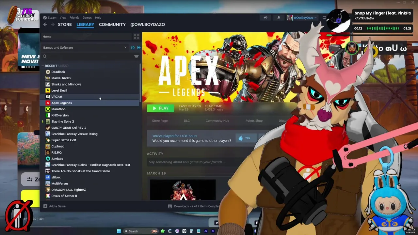Toggle the sort by recent clock filter
418x235 pixels.
coord(133,48)
